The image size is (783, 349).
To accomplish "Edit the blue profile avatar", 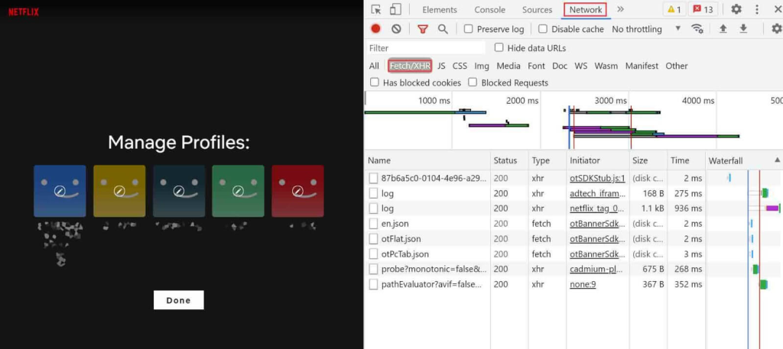I will pyautogui.click(x=60, y=191).
